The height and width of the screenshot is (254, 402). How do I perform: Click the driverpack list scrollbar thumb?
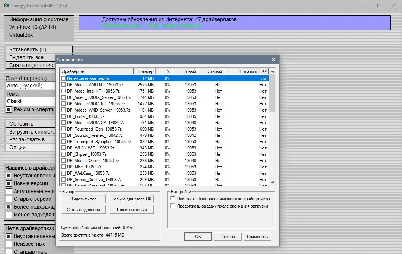click(x=272, y=93)
